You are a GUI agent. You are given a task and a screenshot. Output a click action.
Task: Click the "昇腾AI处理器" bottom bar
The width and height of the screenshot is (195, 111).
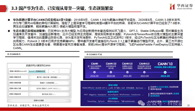pos(39,100)
